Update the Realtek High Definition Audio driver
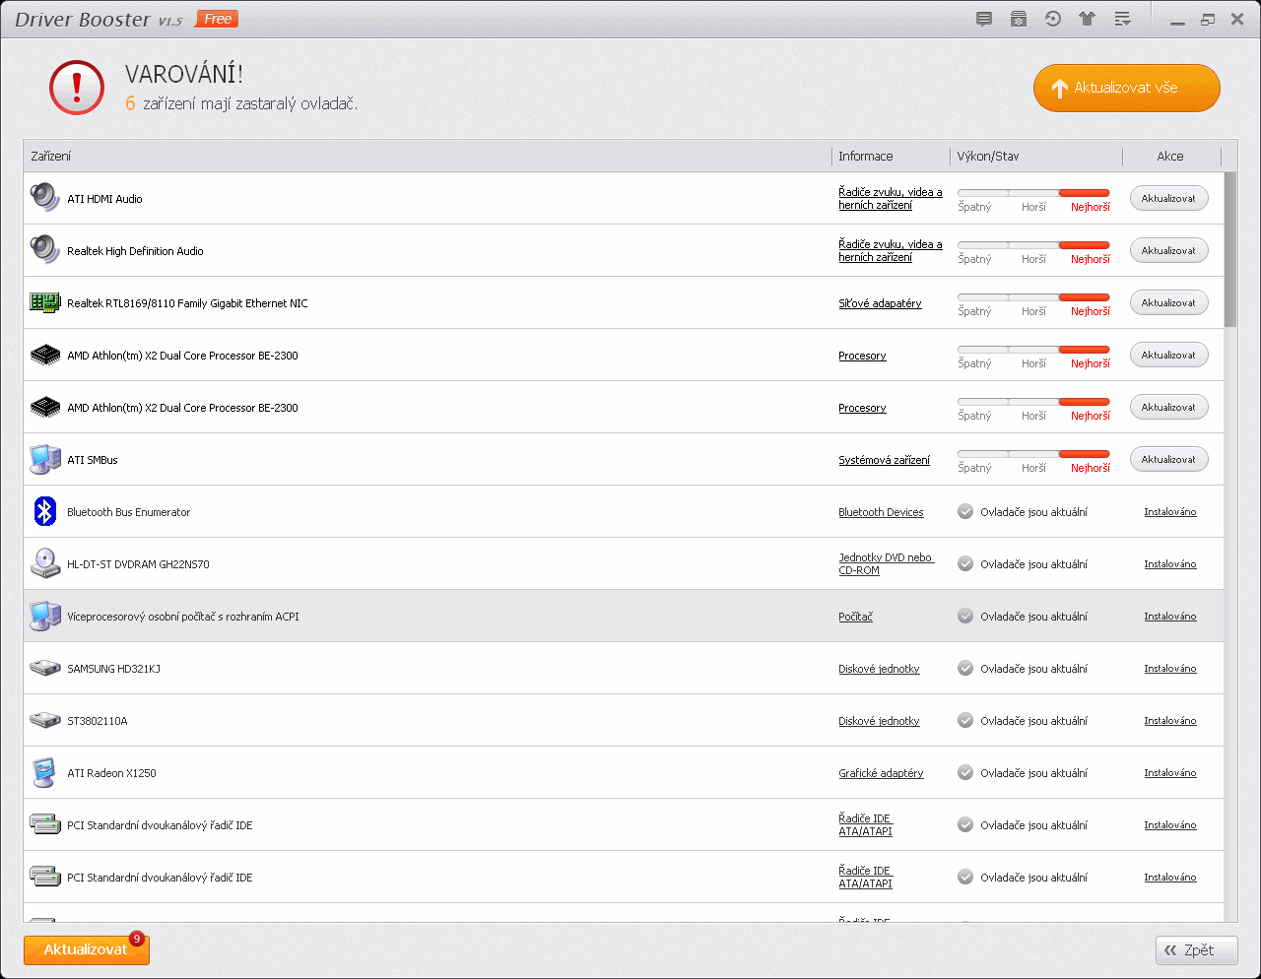Viewport: 1261px width, 979px height. tap(1169, 250)
